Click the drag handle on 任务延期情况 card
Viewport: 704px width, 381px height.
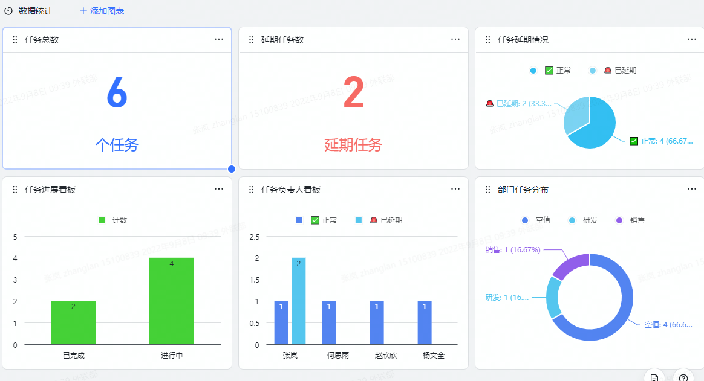pos(487,40)
